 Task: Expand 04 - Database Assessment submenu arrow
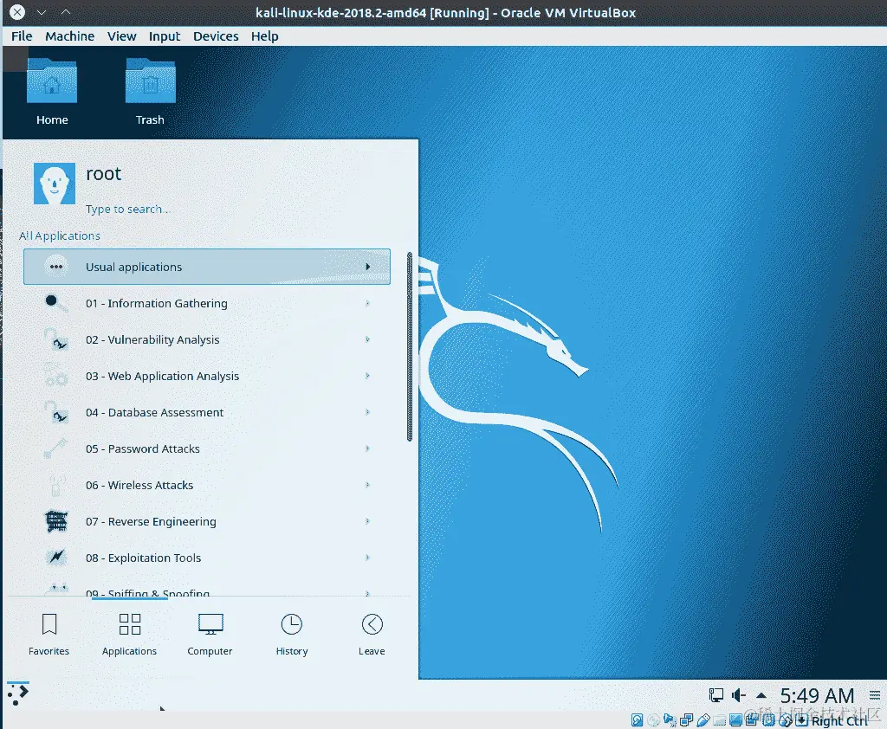367,412
